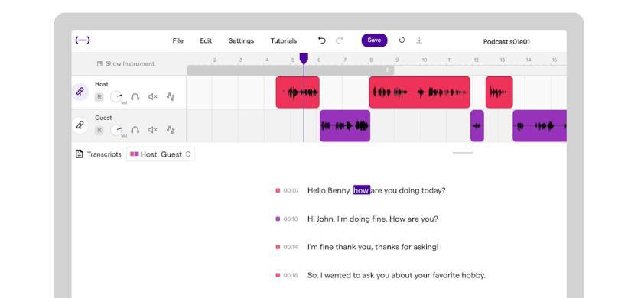
Task: Mute the Host track
Action: [153, 97]
